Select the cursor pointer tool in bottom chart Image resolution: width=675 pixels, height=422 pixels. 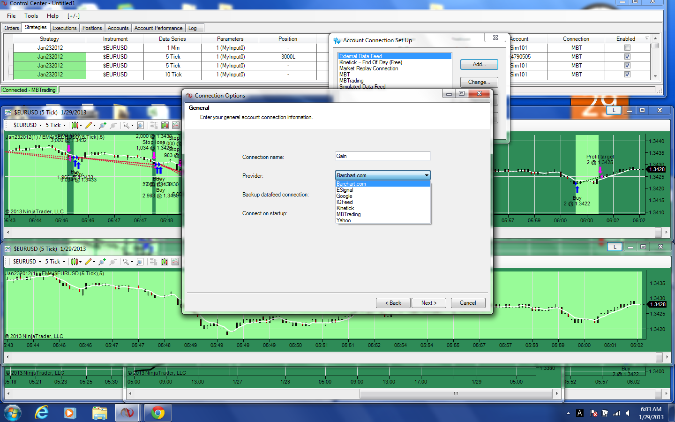click(125, 262)
